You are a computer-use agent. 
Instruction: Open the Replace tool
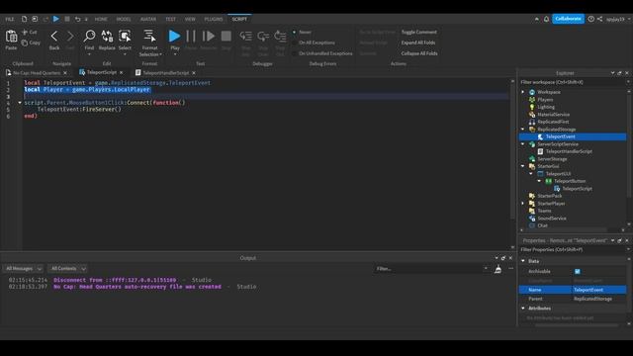[107, 36]
